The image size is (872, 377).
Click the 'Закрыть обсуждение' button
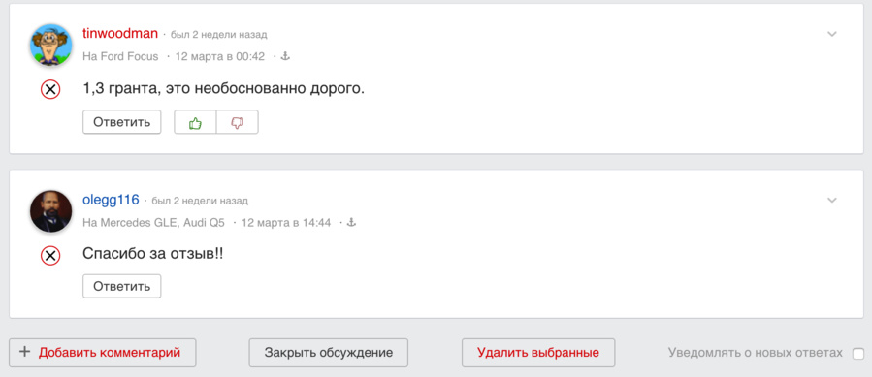(329, 353)
